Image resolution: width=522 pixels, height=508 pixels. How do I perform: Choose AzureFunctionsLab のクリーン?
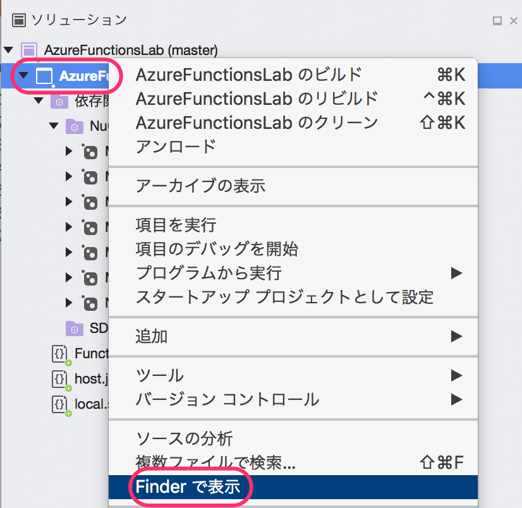pos(293,123)
